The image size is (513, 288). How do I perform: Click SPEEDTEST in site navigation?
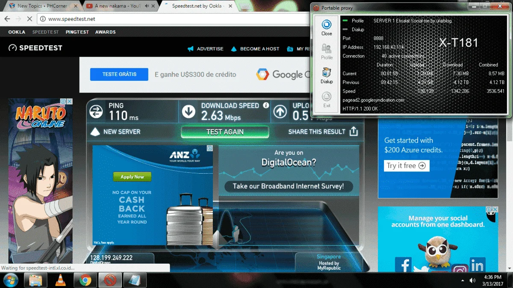pyautogui.click(x=45, y=32)
